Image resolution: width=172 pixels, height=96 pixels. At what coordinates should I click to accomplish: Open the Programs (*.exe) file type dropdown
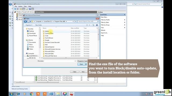click(83, 61)
